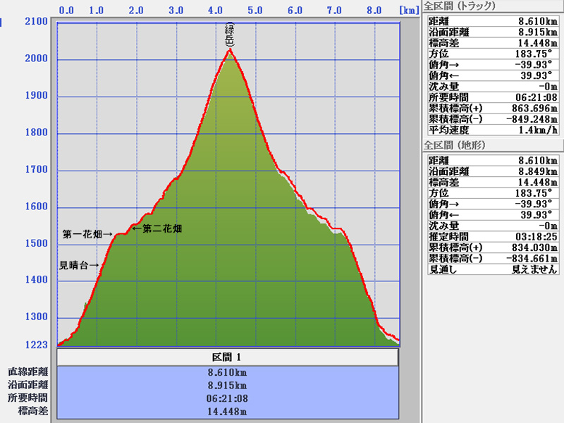Click the [km] unit label on the distance axis
The height and width of the screenshot is (423, 564).
point(408,11)
